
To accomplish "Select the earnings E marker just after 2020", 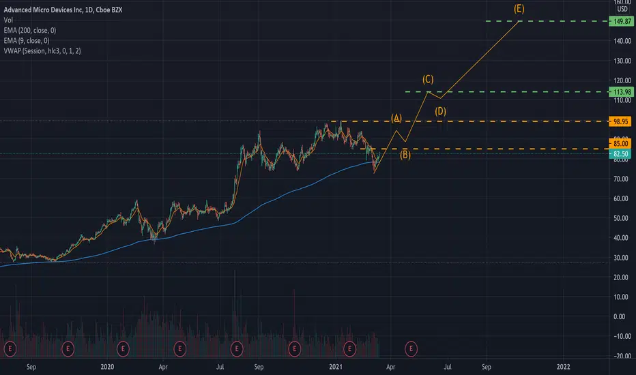I will [x=123, y=348].
